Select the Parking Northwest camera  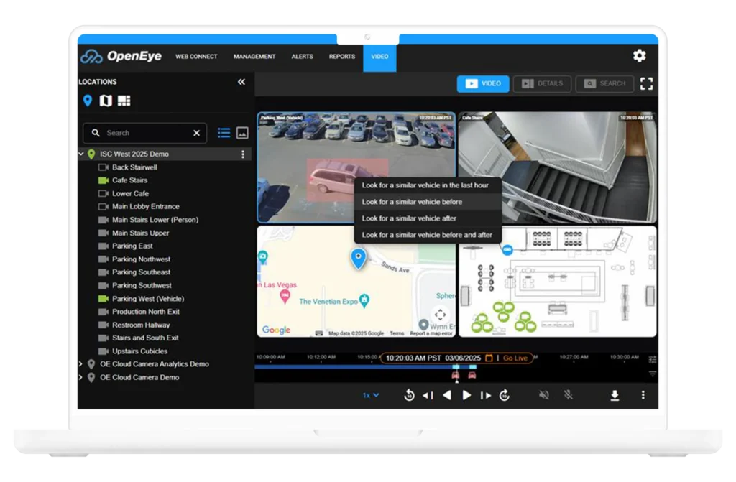click(141, 259)
